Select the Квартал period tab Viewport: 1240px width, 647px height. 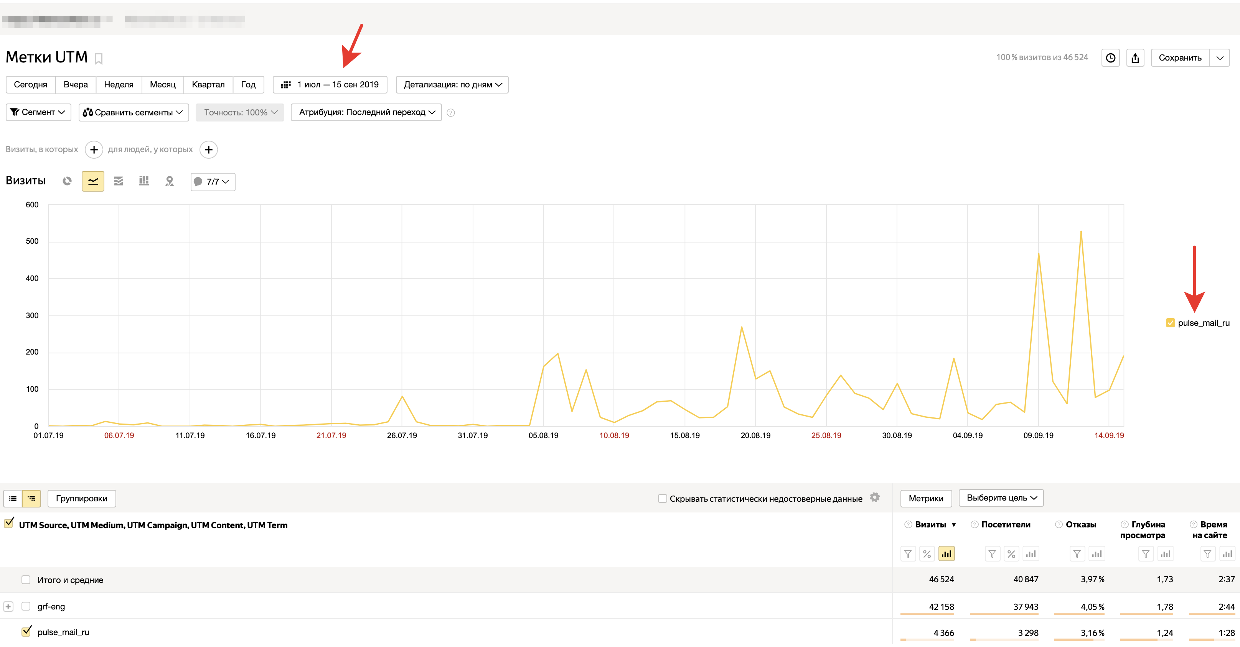208,85
